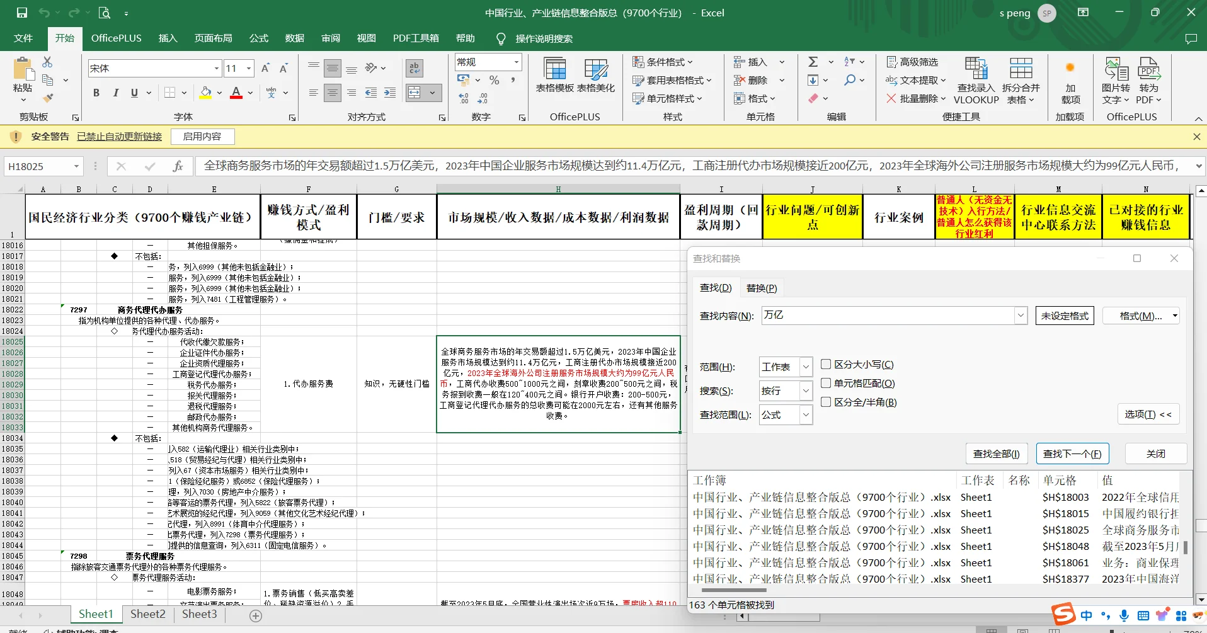Expand the 查找内容 history dropdown arrow
The height and width of the screenshot is (633, 1207).
tap(1021, 316)
